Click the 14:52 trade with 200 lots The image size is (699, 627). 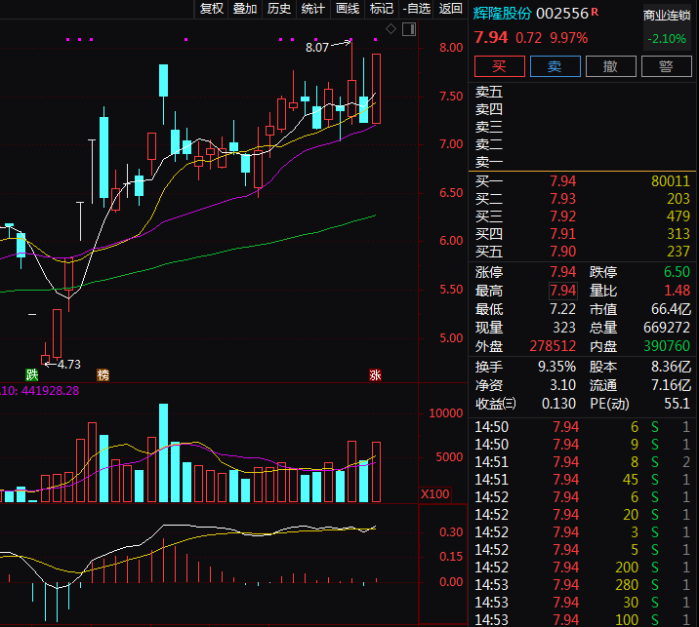click(582, 568)
